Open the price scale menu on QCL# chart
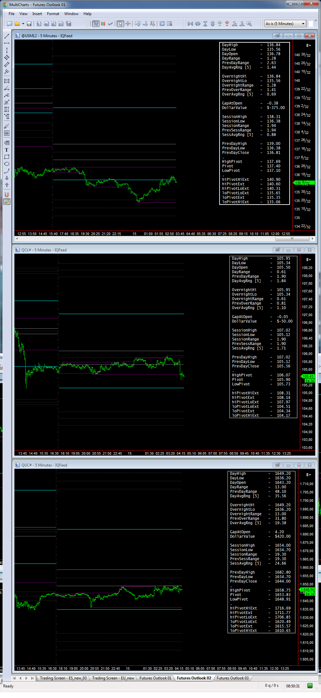Screen dimensions: 321x698 [309, 259]
